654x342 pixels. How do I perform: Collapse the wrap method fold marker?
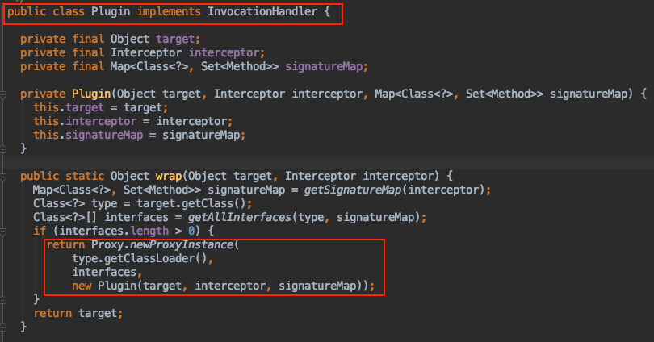4,176
